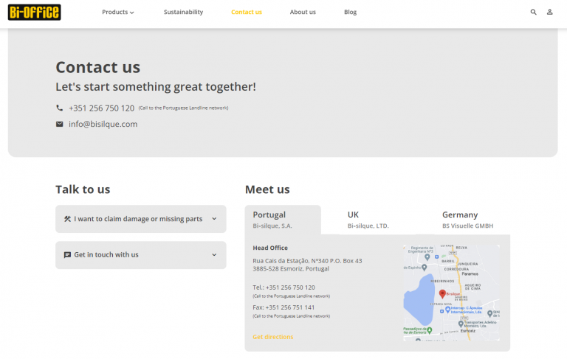Image resolution: width=567 pixels, height=359 pixels.
Task: Switch to the UK office tab
Action: tap(368, 219)
